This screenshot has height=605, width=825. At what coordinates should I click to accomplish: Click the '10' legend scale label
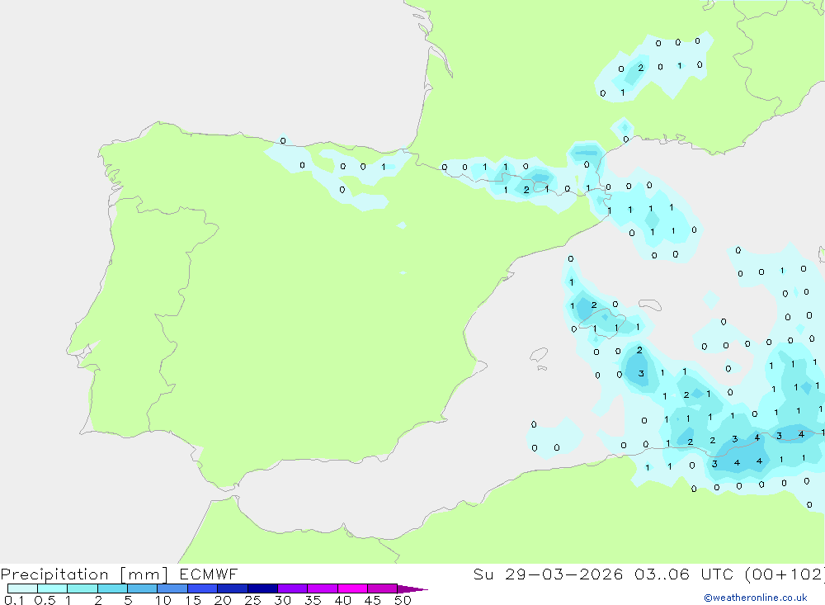point(163,600)
